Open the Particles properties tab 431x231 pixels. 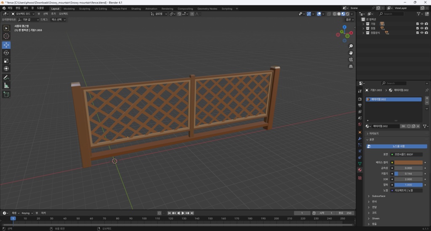coord(360,145)
